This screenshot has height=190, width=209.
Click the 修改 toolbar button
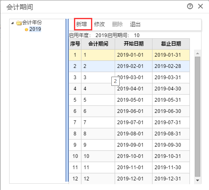[99, 24]
